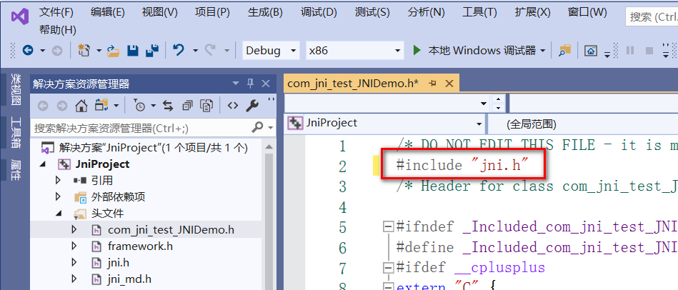
Task: Open the 工具(T) menu
Action: coord(479,12)
